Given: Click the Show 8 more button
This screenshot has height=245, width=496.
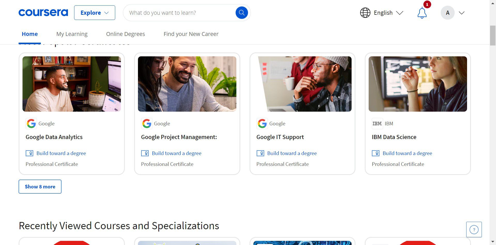Looking at the screenshot, I should click(40, 187).
